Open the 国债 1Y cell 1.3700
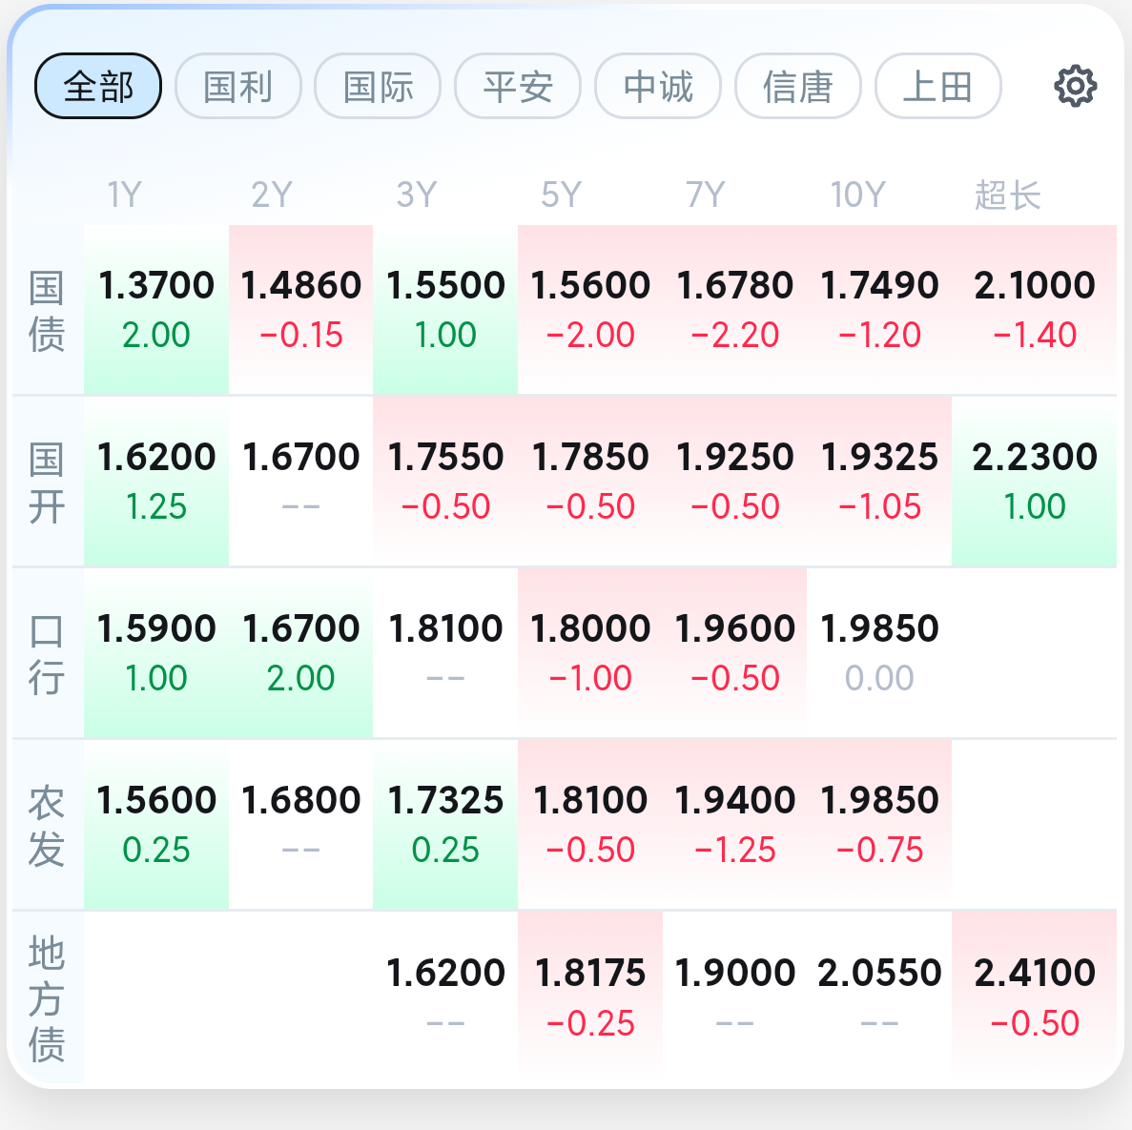1132x1130 pixels. pyautogui.click(x=156, y=310)
